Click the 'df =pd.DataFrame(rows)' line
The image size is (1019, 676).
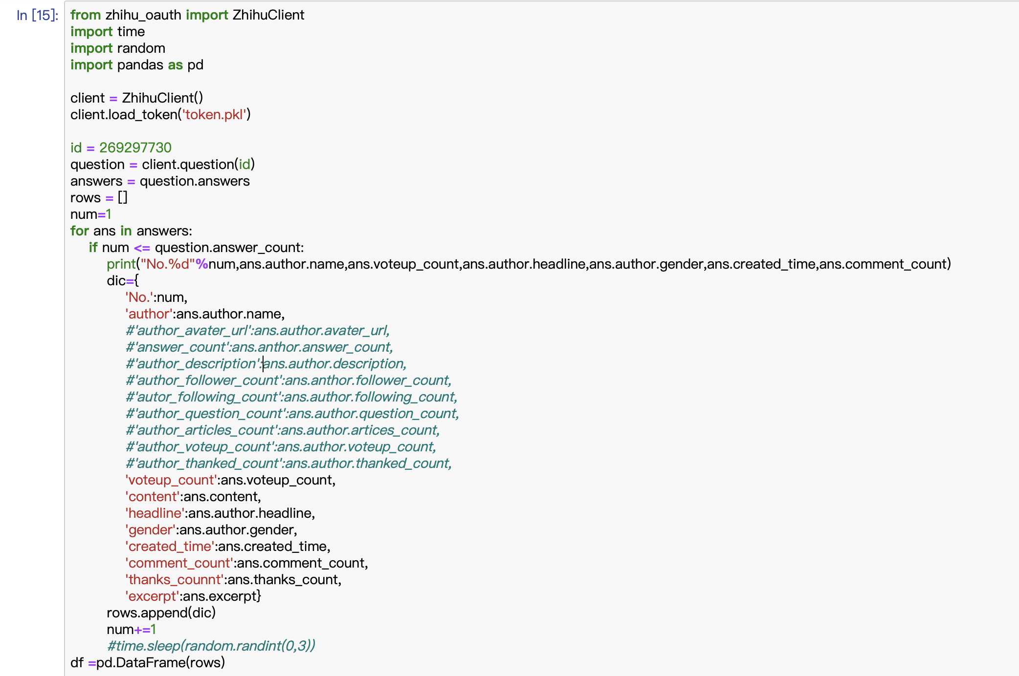(x=148, y=663)
